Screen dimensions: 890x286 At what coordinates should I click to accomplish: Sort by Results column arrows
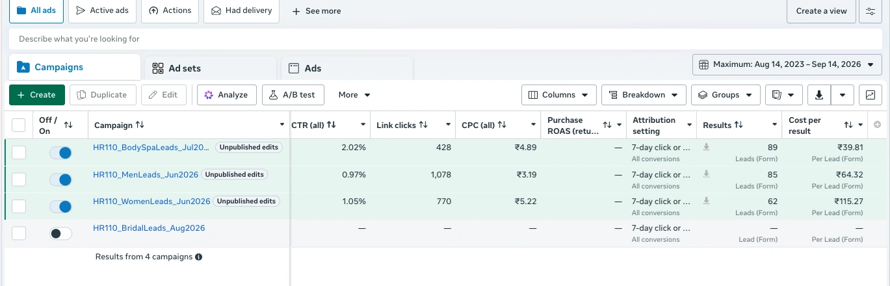(740, 125)
